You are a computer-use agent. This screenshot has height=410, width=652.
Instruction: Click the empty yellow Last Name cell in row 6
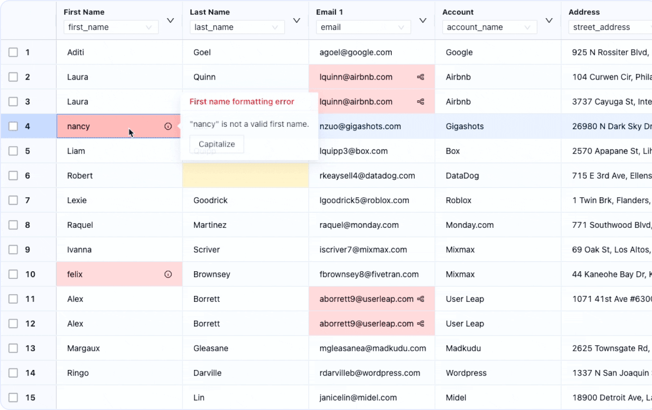[245, 175]
